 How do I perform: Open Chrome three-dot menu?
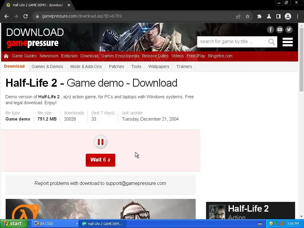297,17
